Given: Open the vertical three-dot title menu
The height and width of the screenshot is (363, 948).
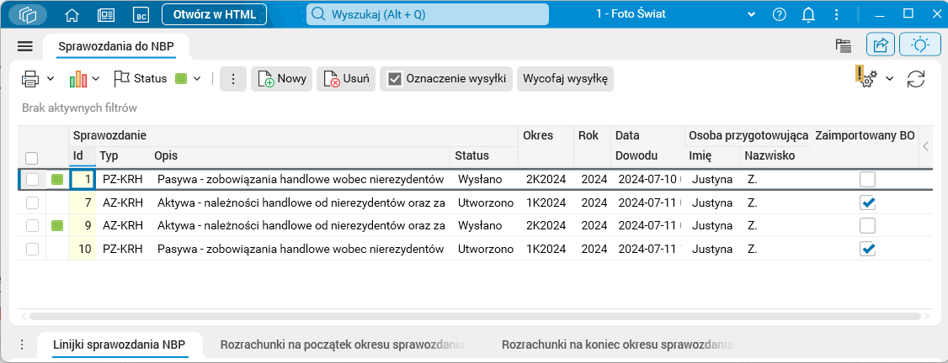Looking at the screenshot, I should 836,14.
